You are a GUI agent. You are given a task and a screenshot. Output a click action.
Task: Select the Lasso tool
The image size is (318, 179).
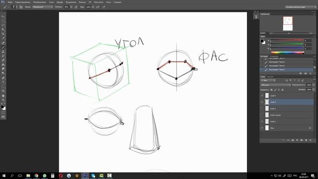click(3, 25)
